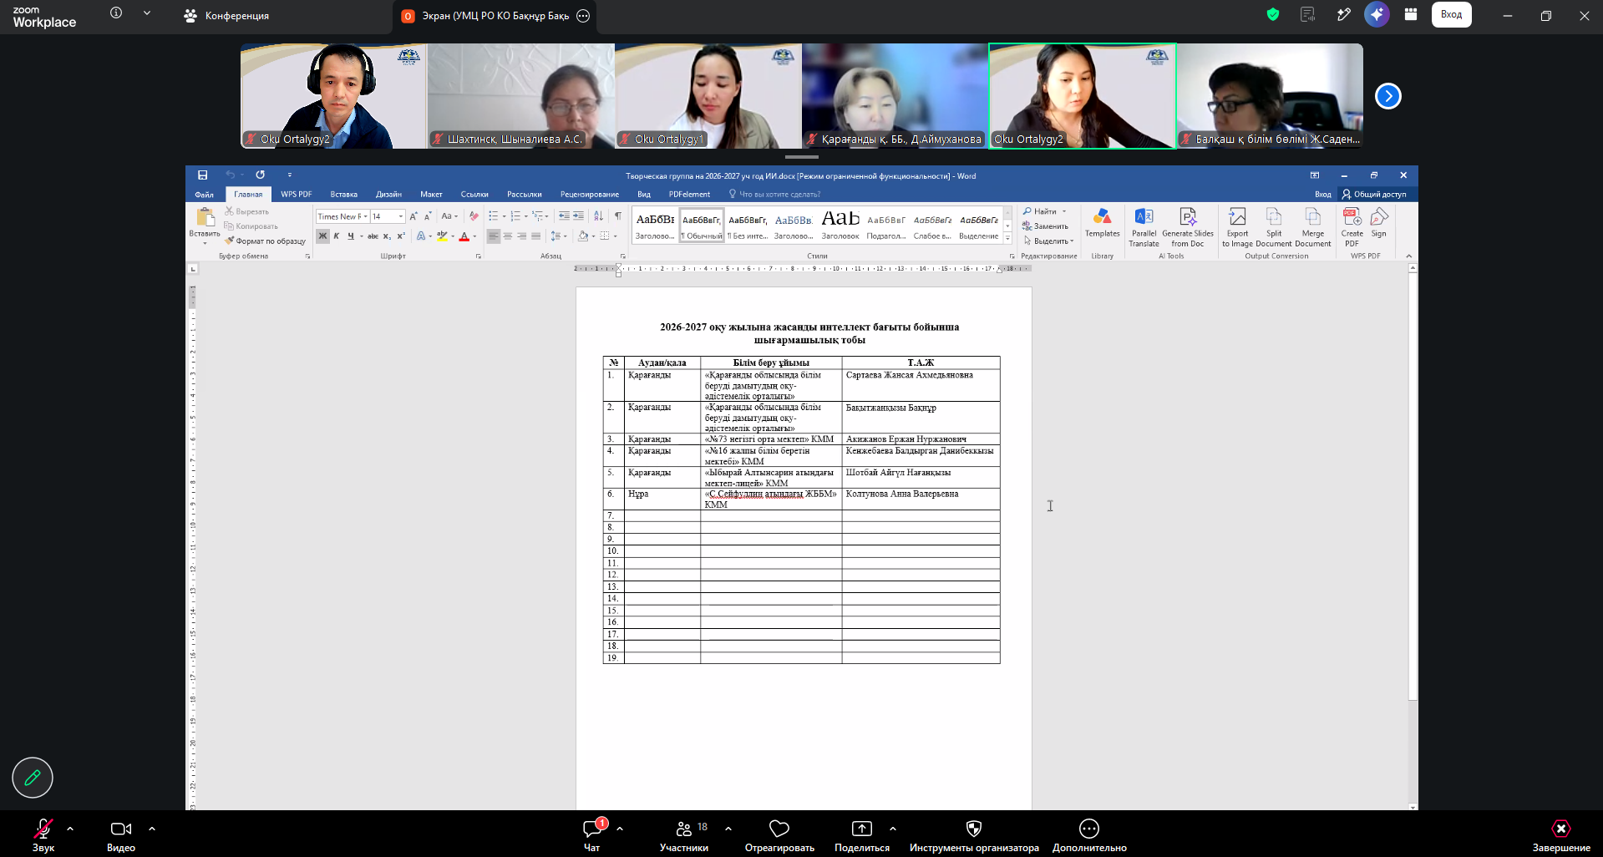Click the annotate pencil button
This screenshot has width=1603, height=857.
click(33, 778)
